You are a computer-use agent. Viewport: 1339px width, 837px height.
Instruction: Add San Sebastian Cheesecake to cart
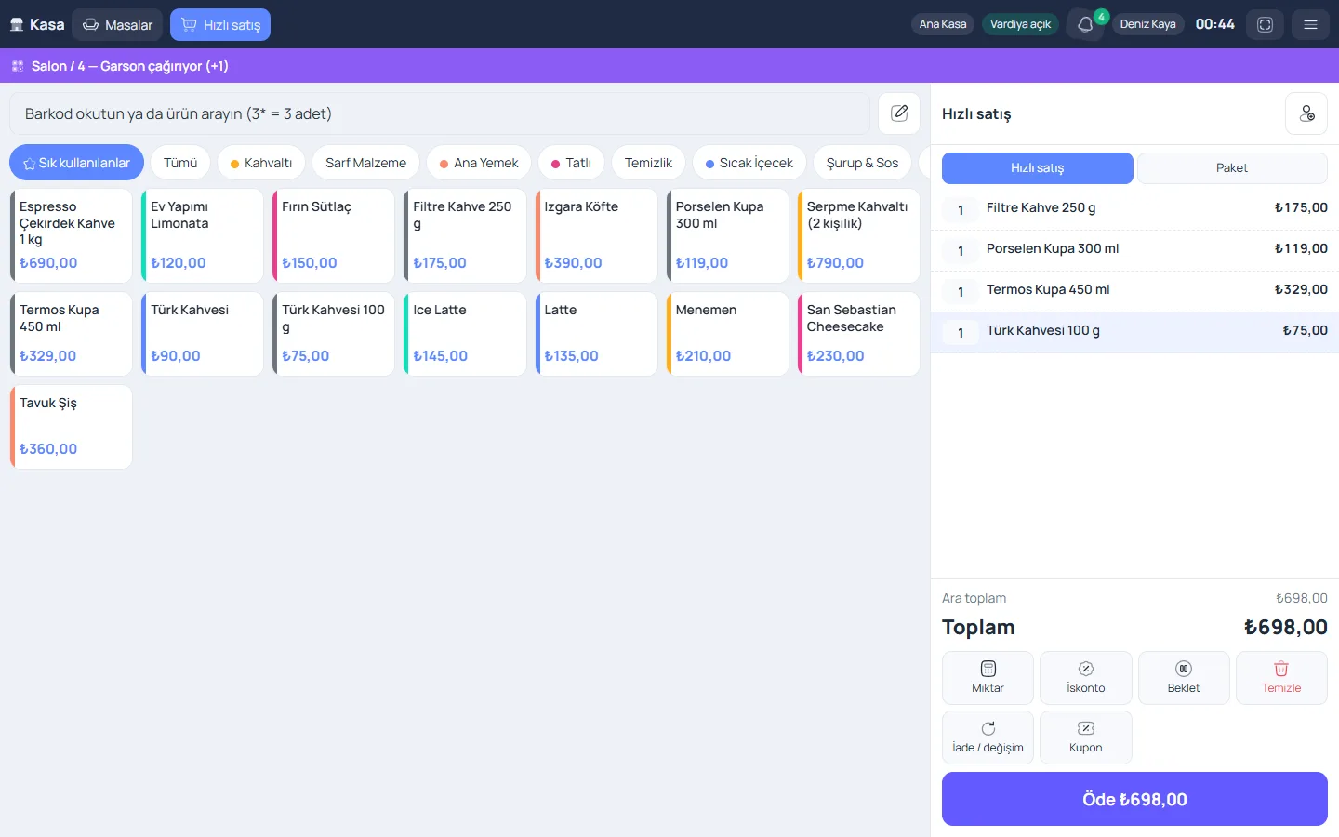[858, 334]
